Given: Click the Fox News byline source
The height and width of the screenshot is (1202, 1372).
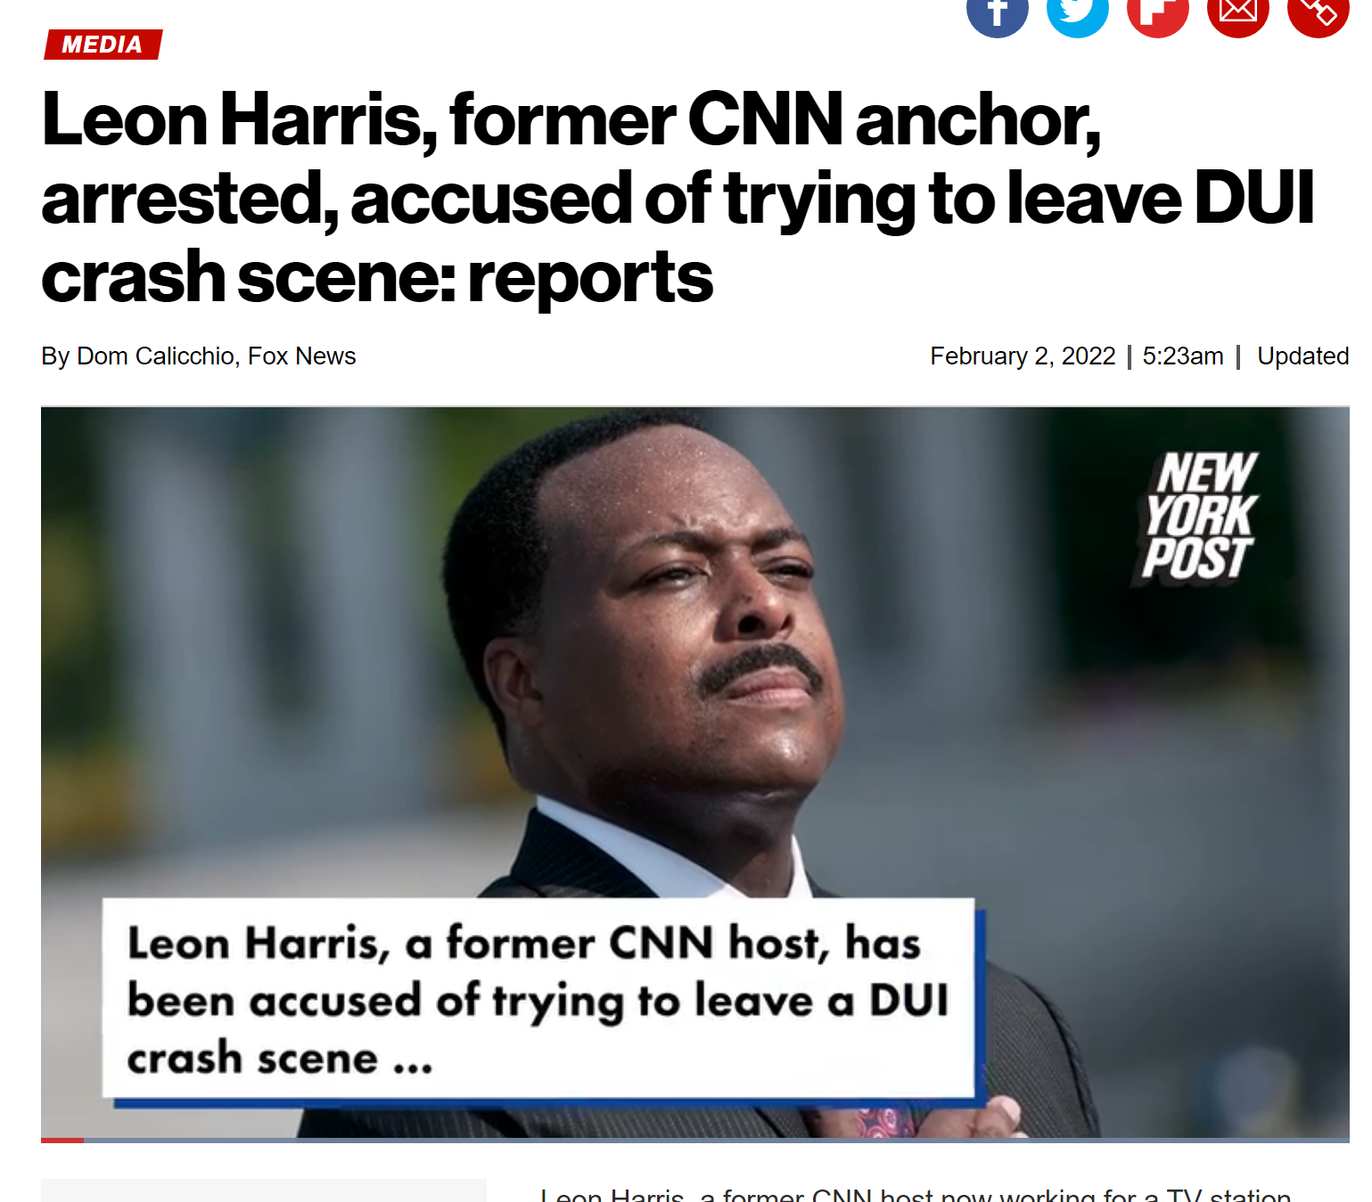Looking at the screenshot, I should coord(301,356).
